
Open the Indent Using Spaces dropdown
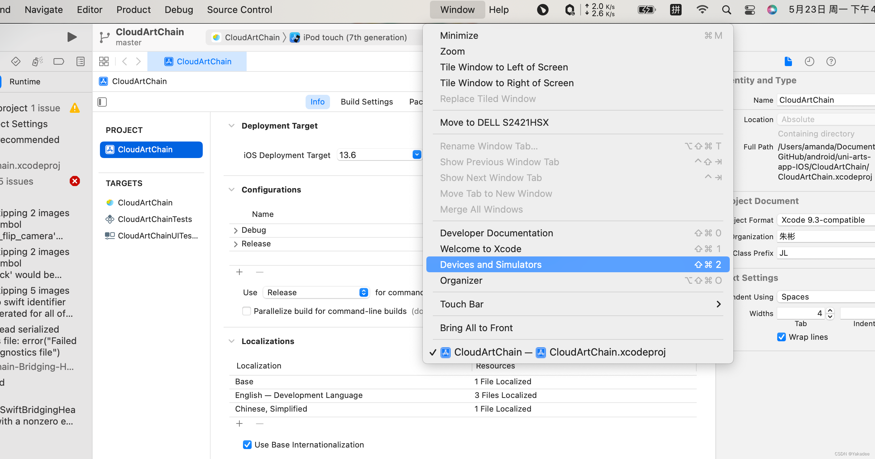click(x=826, y=297)
